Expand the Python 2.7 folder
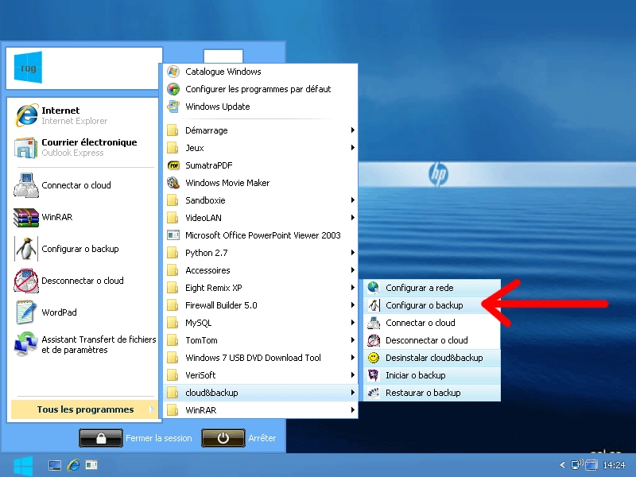Viewport: 636px width, 477px height. [x=261, y=253]
